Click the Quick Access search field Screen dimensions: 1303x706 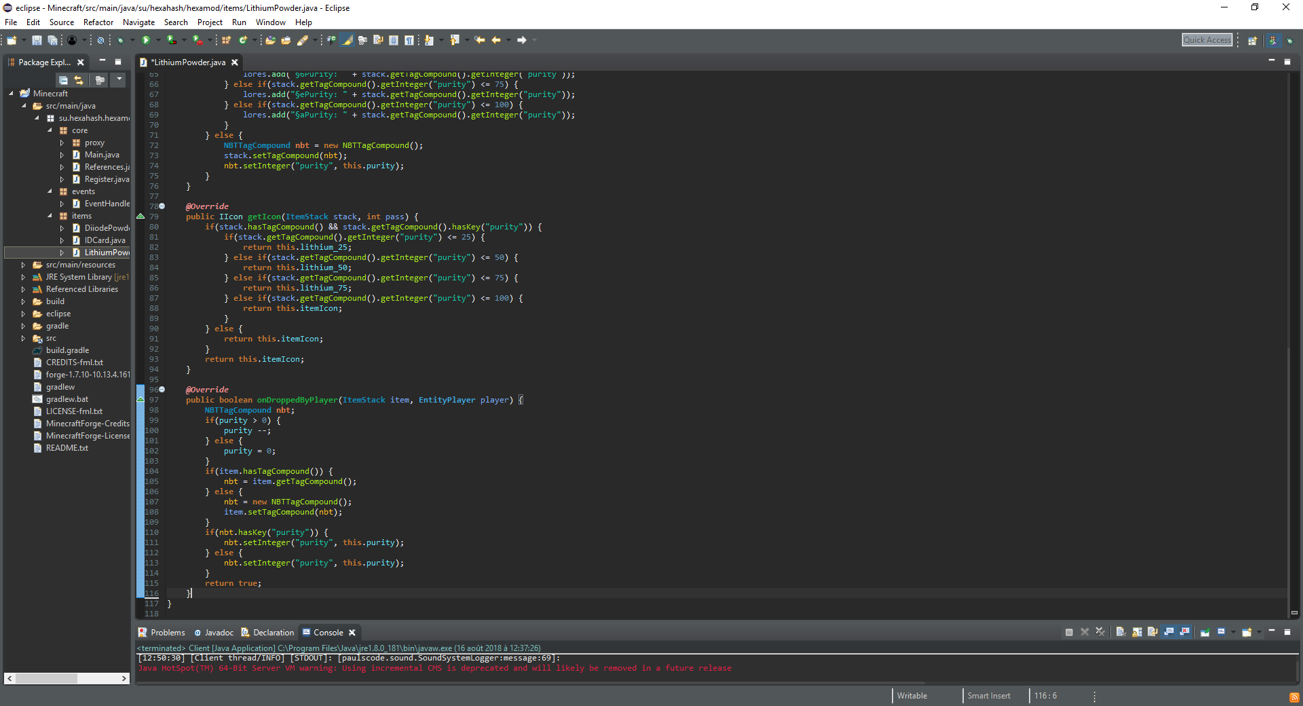coord(1207,40)
